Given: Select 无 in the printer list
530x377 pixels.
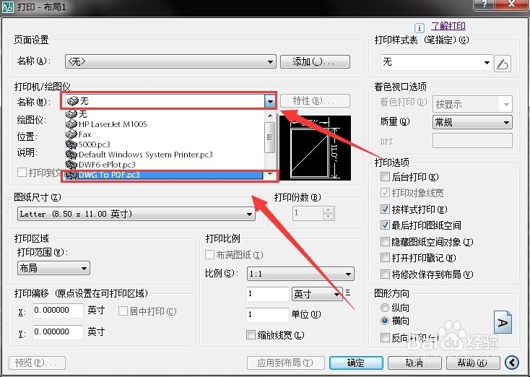Looking at the screenshot, I should [x=165, y=114].
